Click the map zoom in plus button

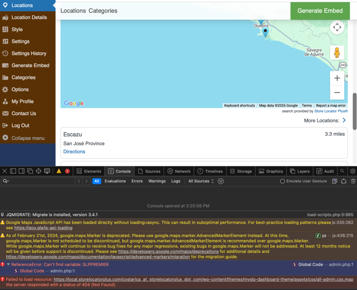coord(337,78)
